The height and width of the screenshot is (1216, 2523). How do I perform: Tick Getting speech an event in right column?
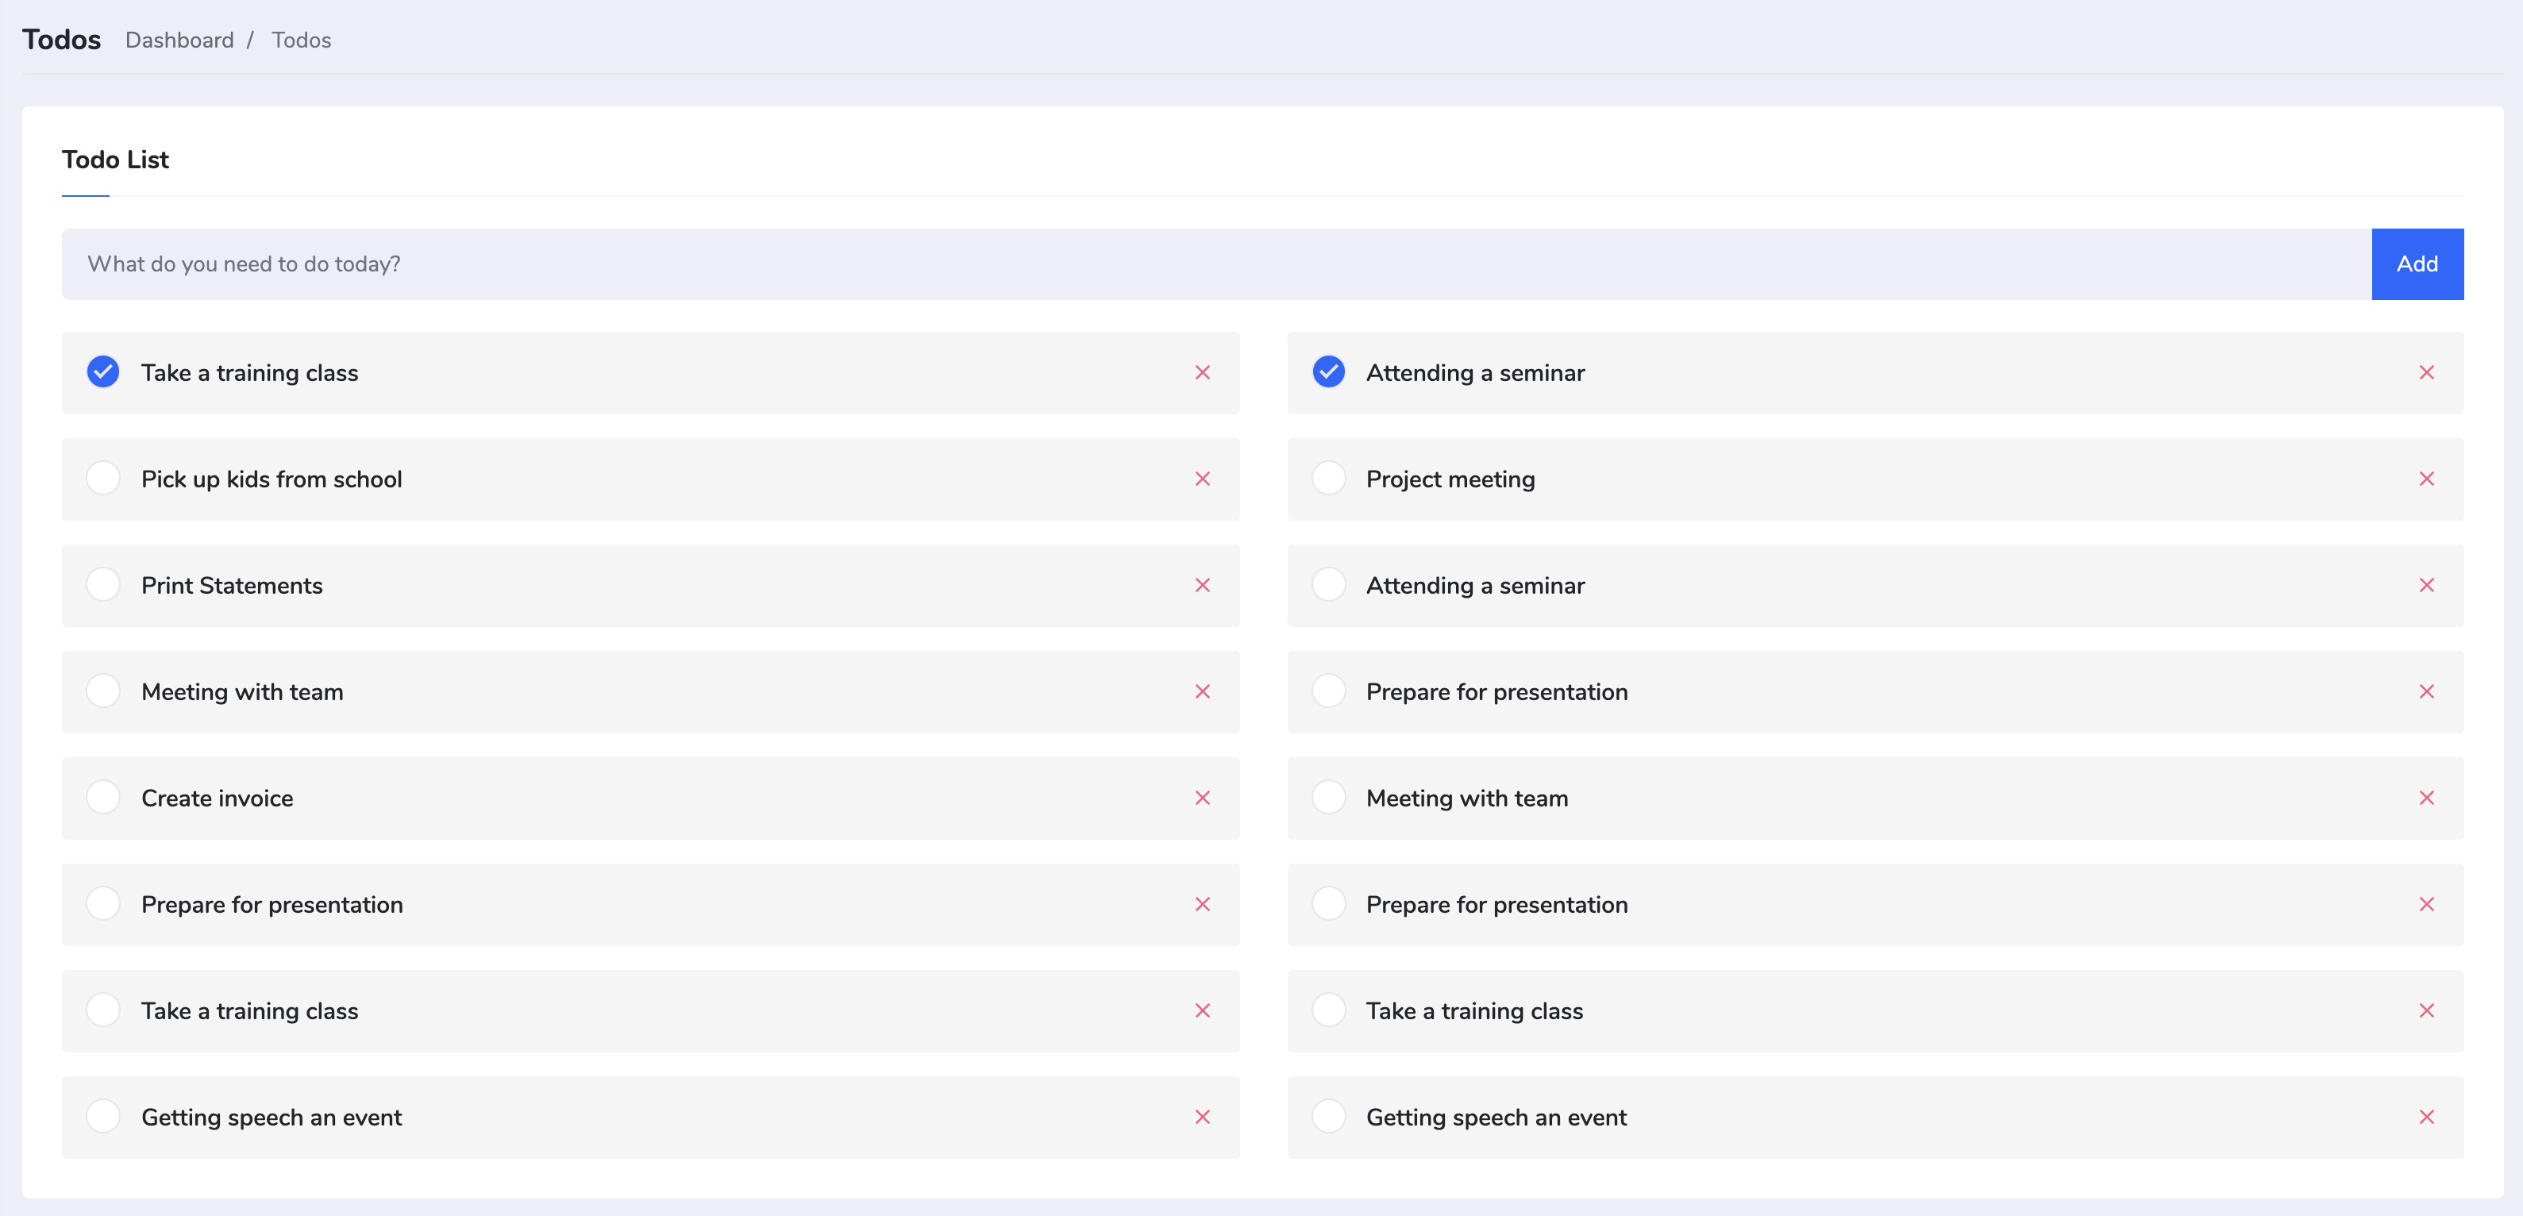pyautogui.click(x=1328, y=1116)
